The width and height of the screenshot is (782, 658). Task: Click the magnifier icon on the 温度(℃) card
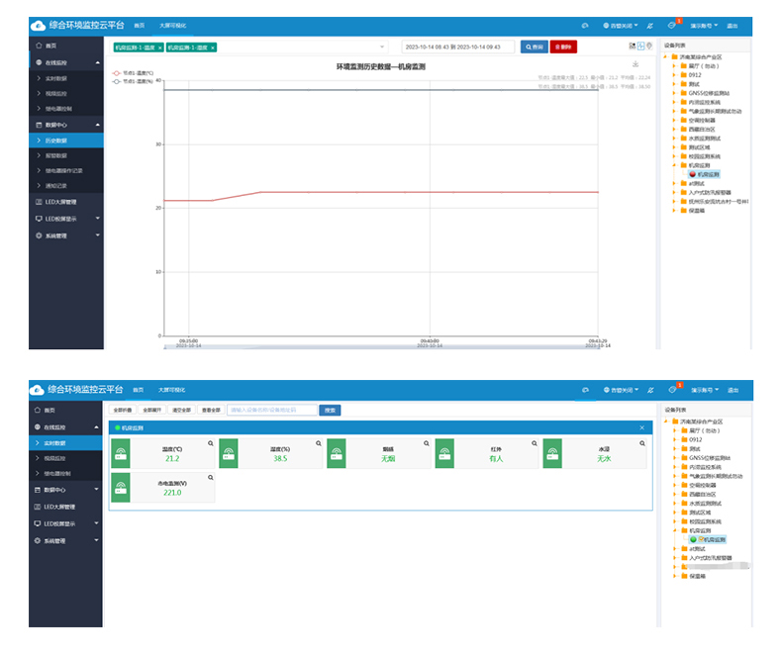(210, 444)
